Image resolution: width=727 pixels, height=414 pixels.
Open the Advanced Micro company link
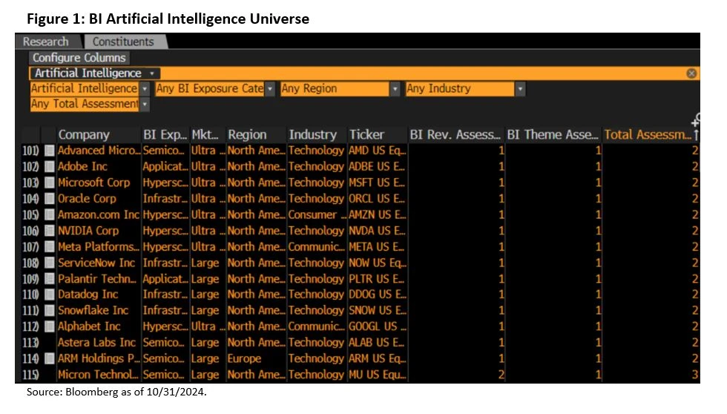tap(99, 151)
